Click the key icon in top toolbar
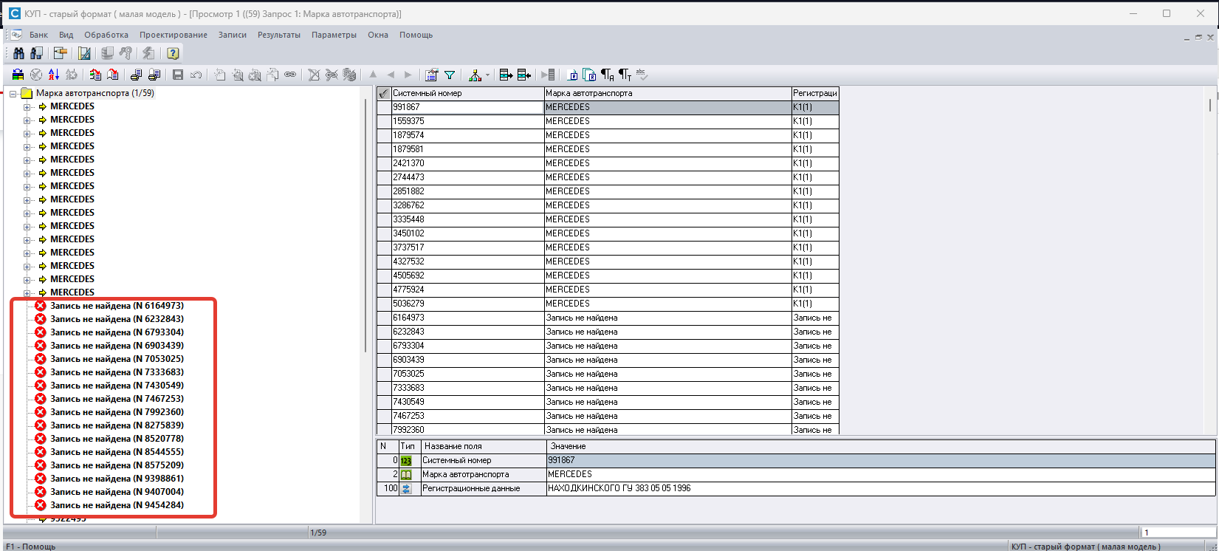Screen dimensions: 1219x551 [126, 53]
